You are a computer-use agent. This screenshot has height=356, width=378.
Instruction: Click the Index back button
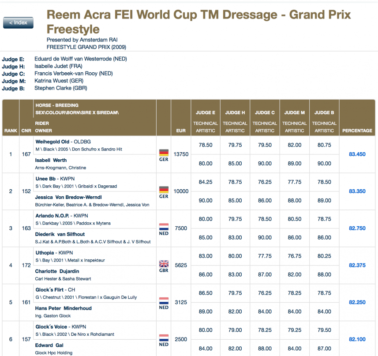pyautogui.click(x=18, y=22)
